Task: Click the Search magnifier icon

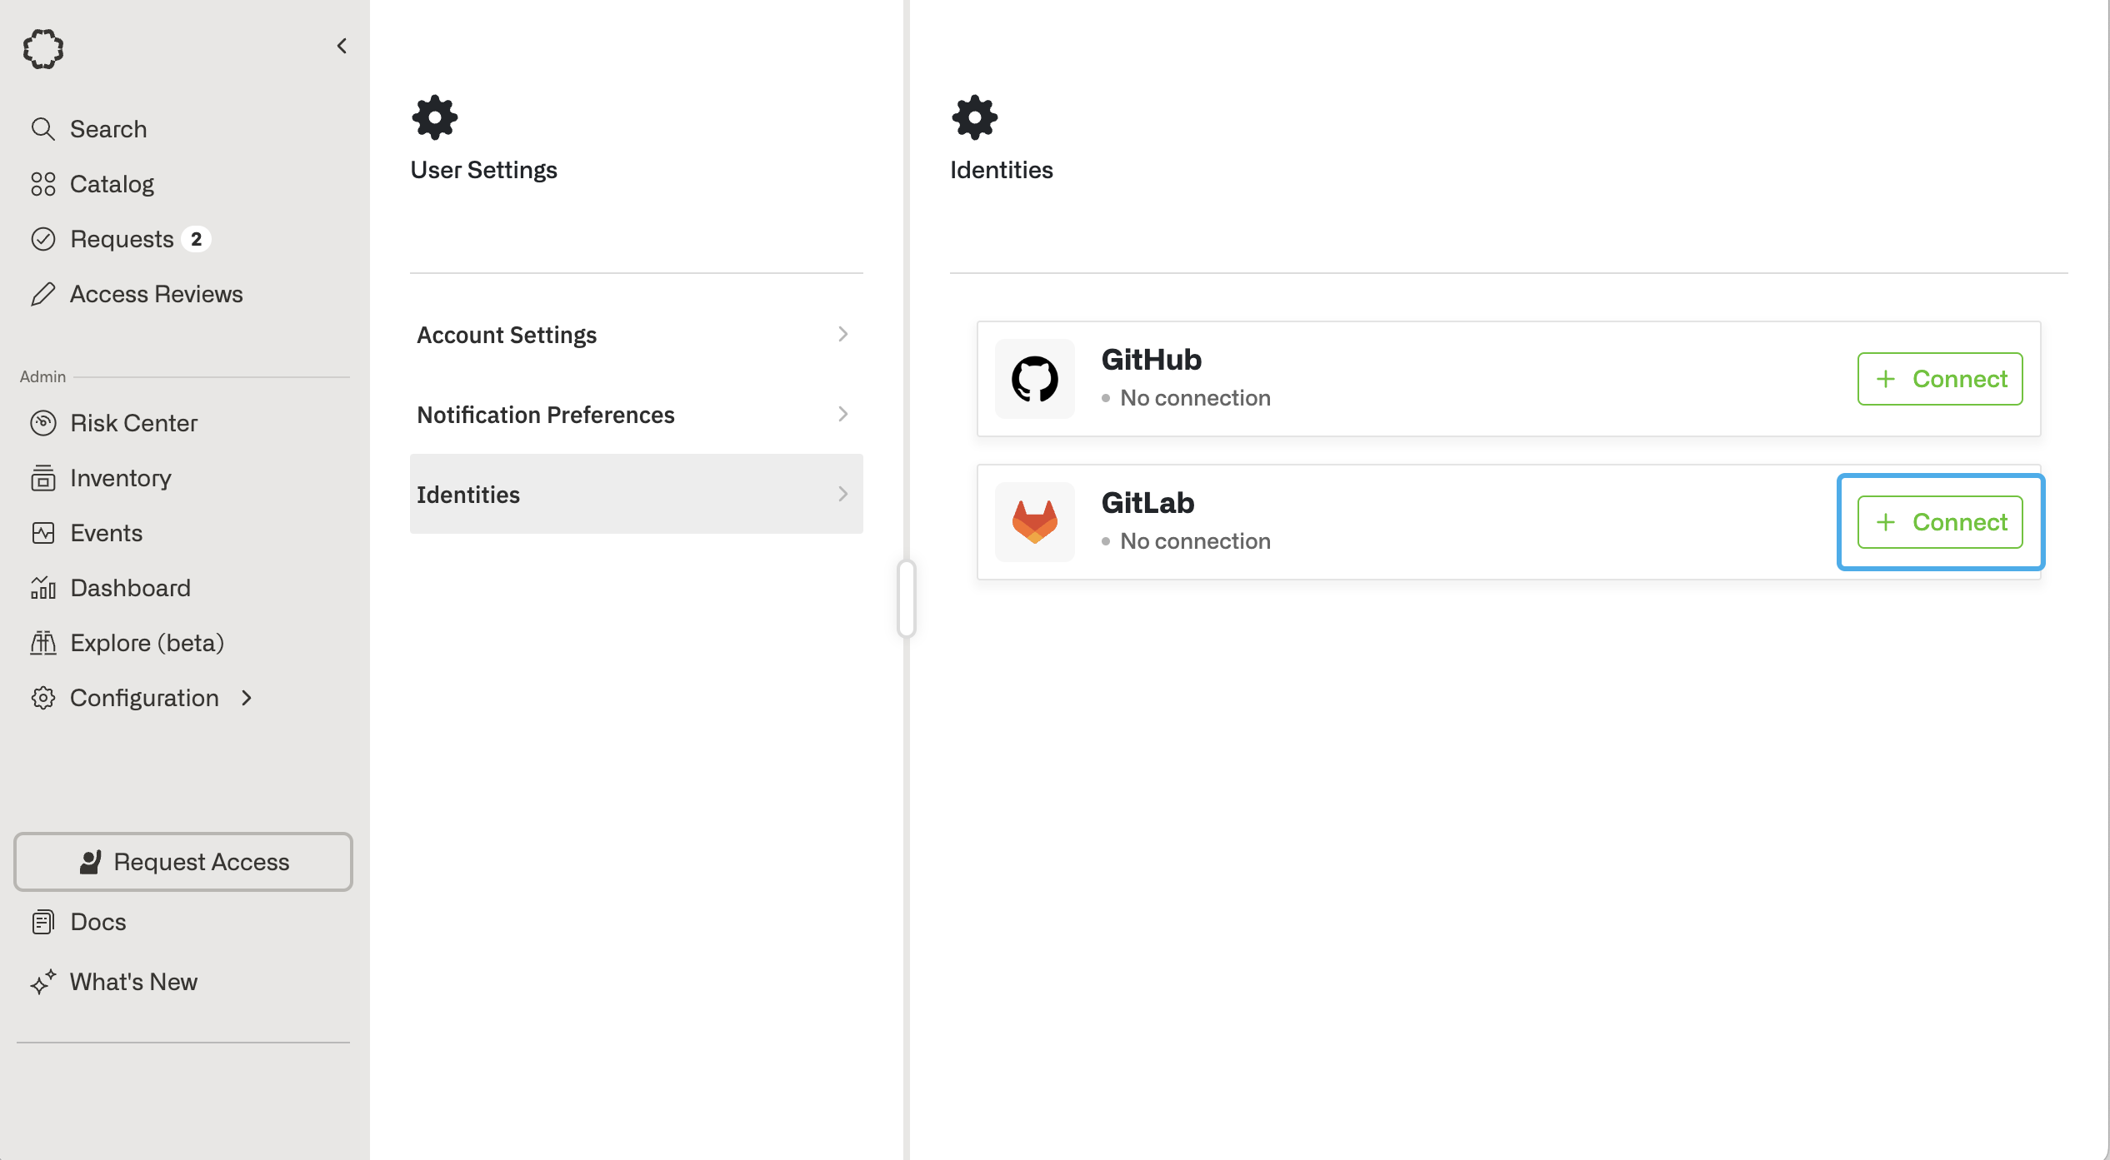Action: (42, 129)
